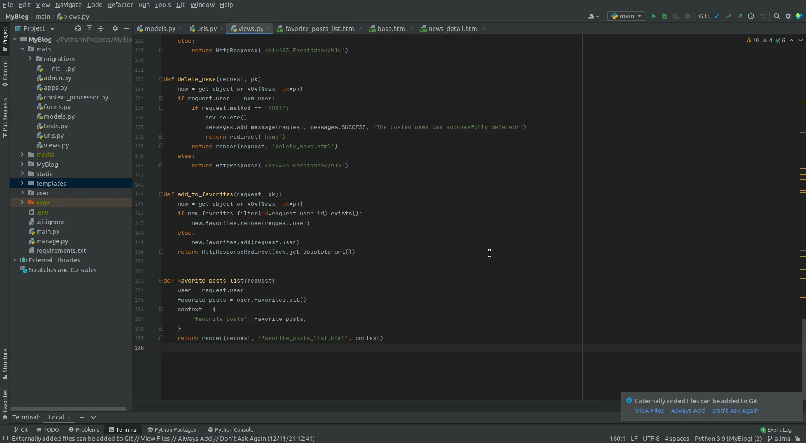Image resolution: width=806 pixels, height=443 pixels.
Task: Hide the Project tool window
Action: tap(126, 28)
